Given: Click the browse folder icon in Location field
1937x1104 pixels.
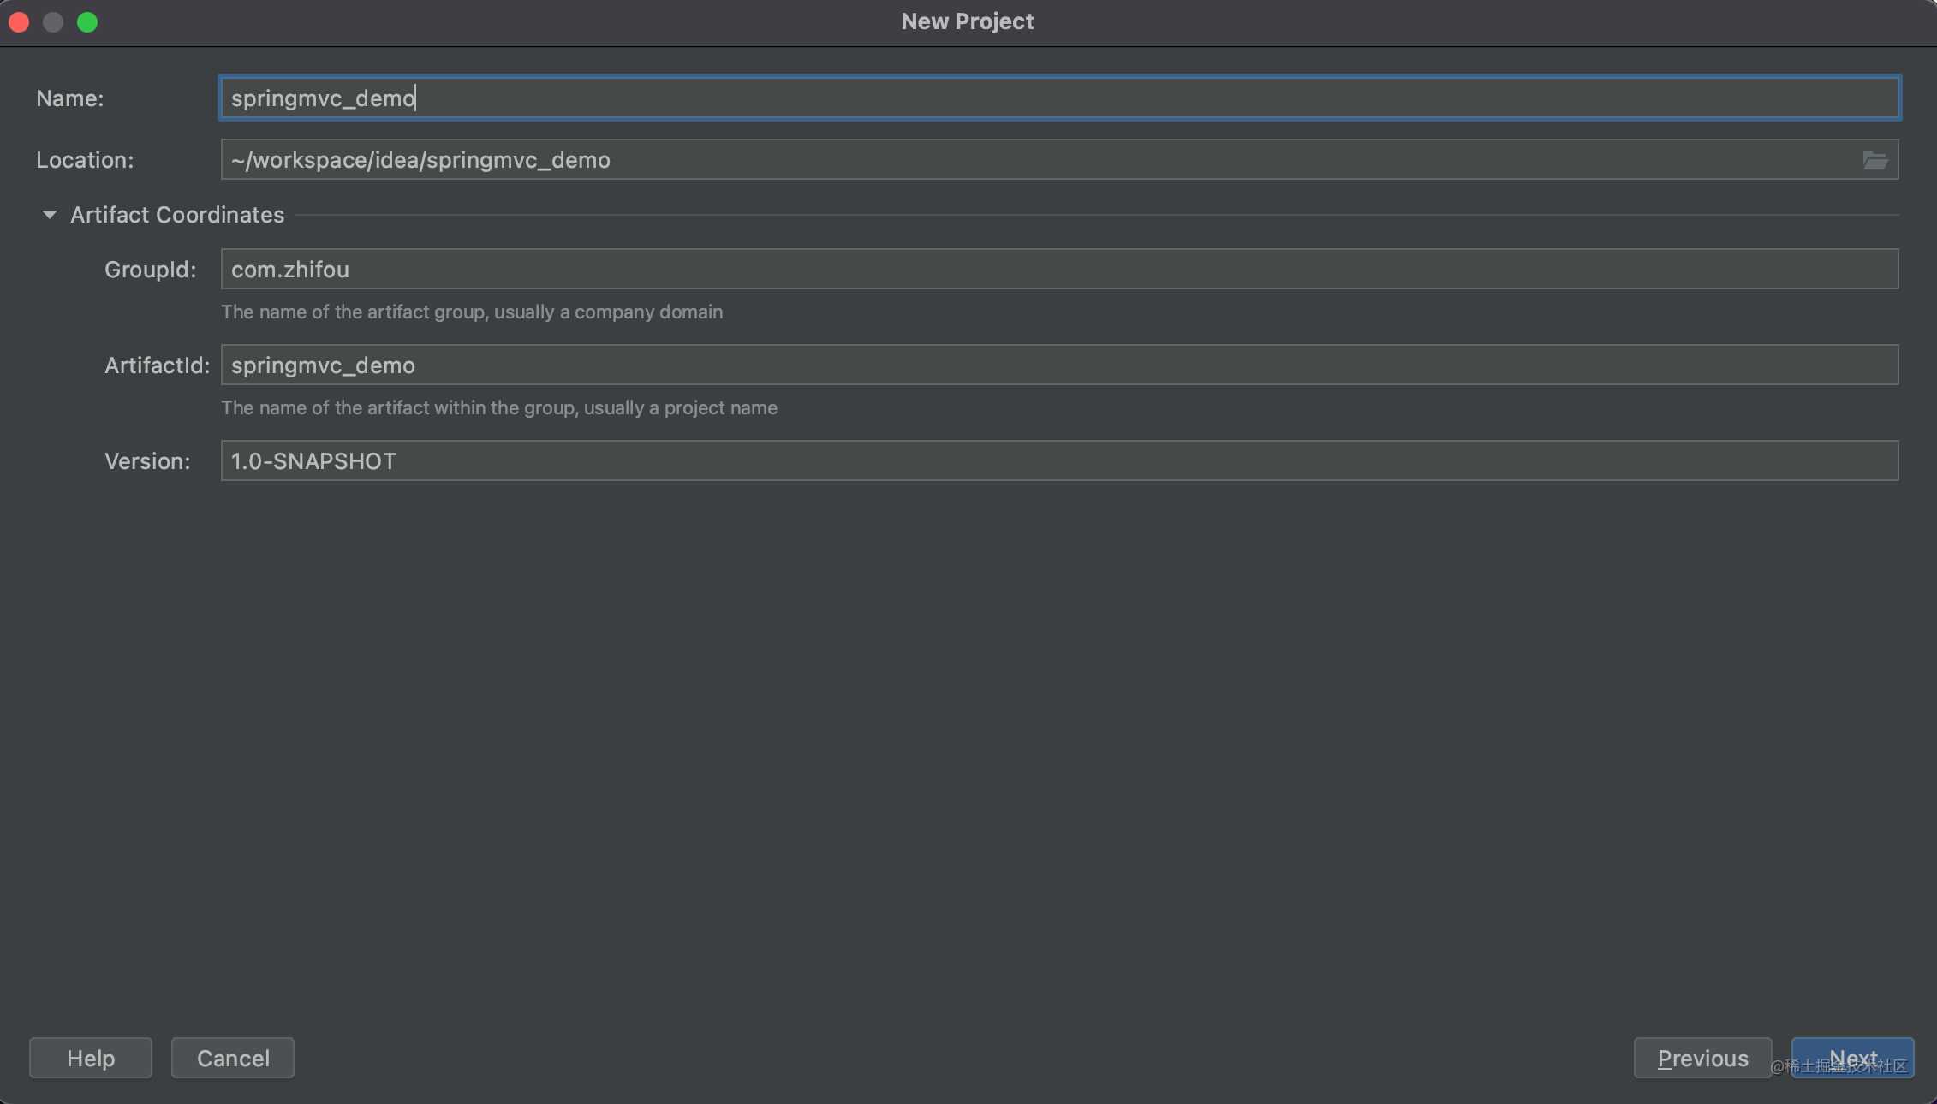Looking at the screenshot, I should pos(1874,160).
